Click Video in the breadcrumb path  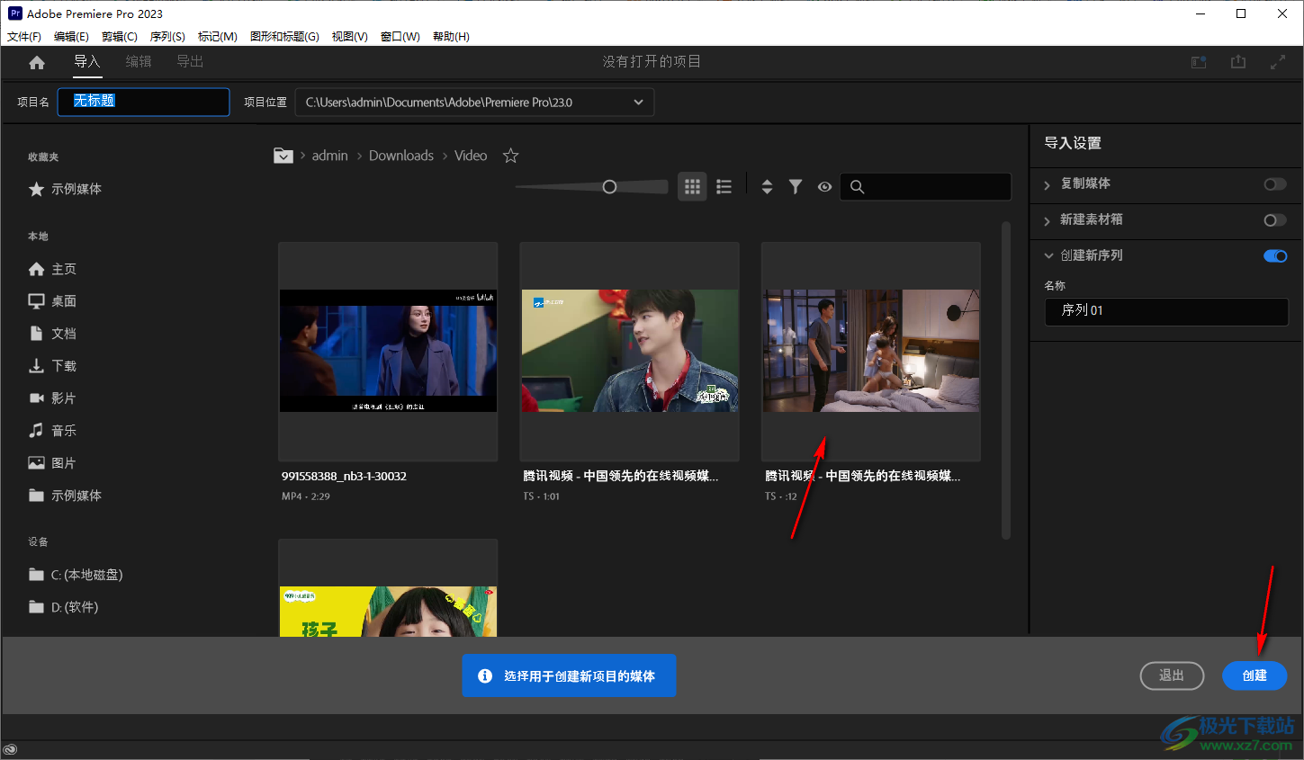[x=471, y=156]
